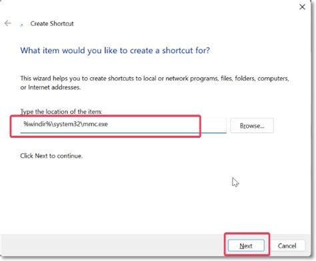Cancel the shortcut wizard
This screenshot has width=316, height=261.
click(287, 246)
